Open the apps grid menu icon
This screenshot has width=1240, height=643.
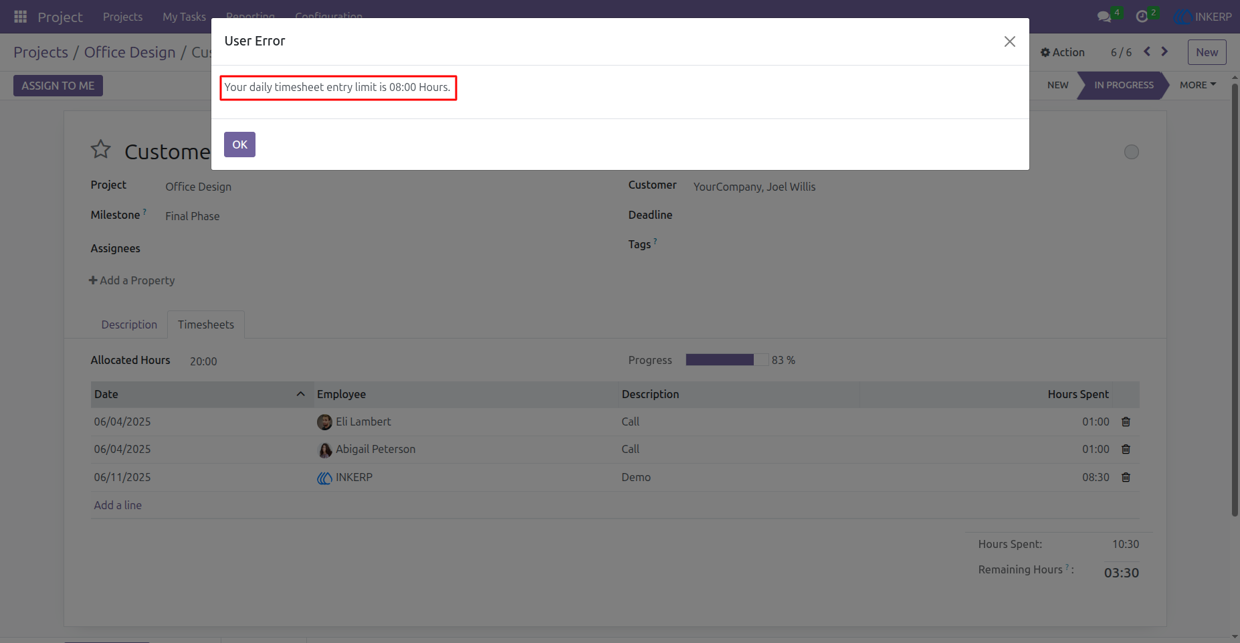tap(21, 17)
